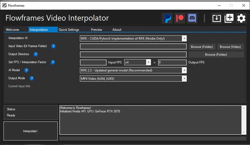This screenshot has width=250, height=145.
Task: Expand the Interpolation AI dropdown
Action: click(184, 38)
